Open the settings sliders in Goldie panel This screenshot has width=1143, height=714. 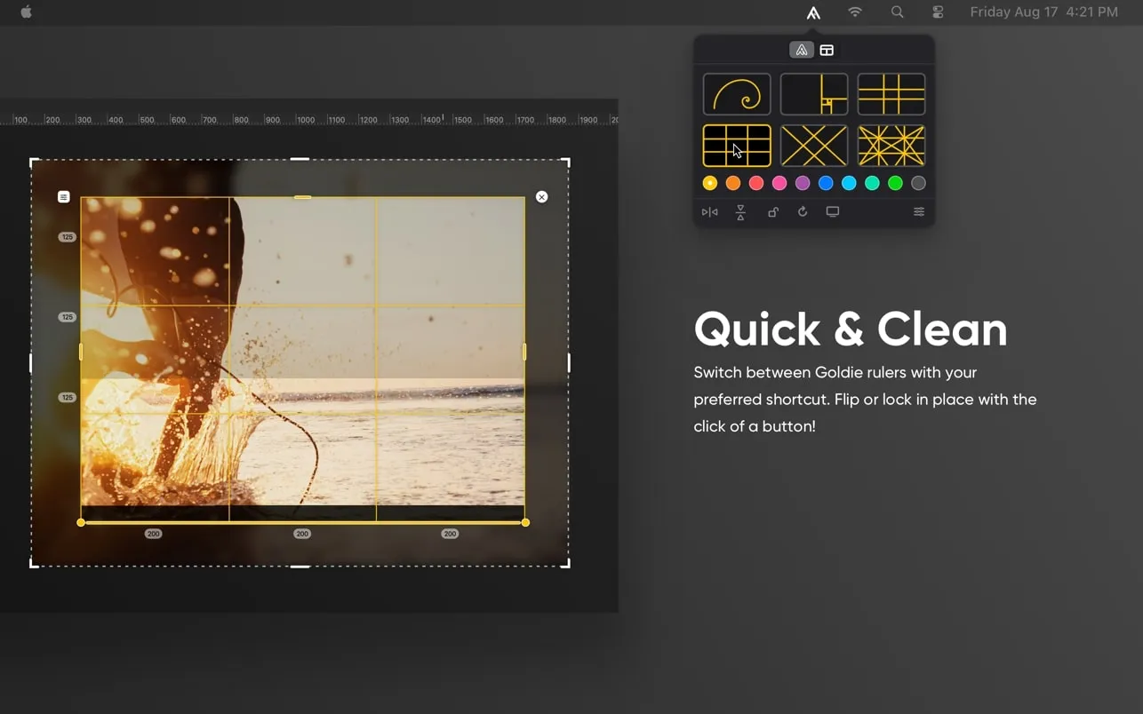point(919,212)
